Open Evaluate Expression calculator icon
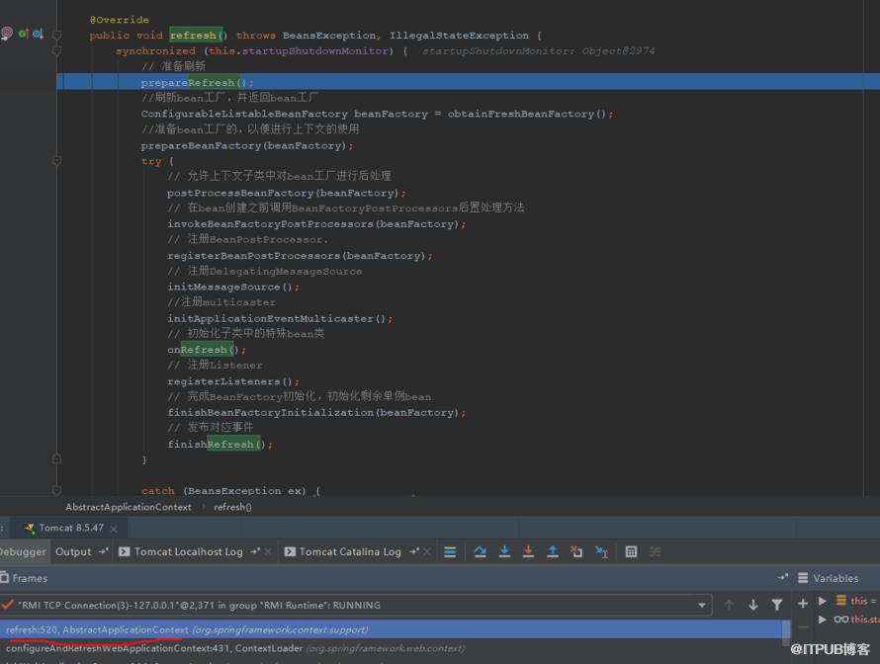 pyautogui.click(x=631, y=551)
